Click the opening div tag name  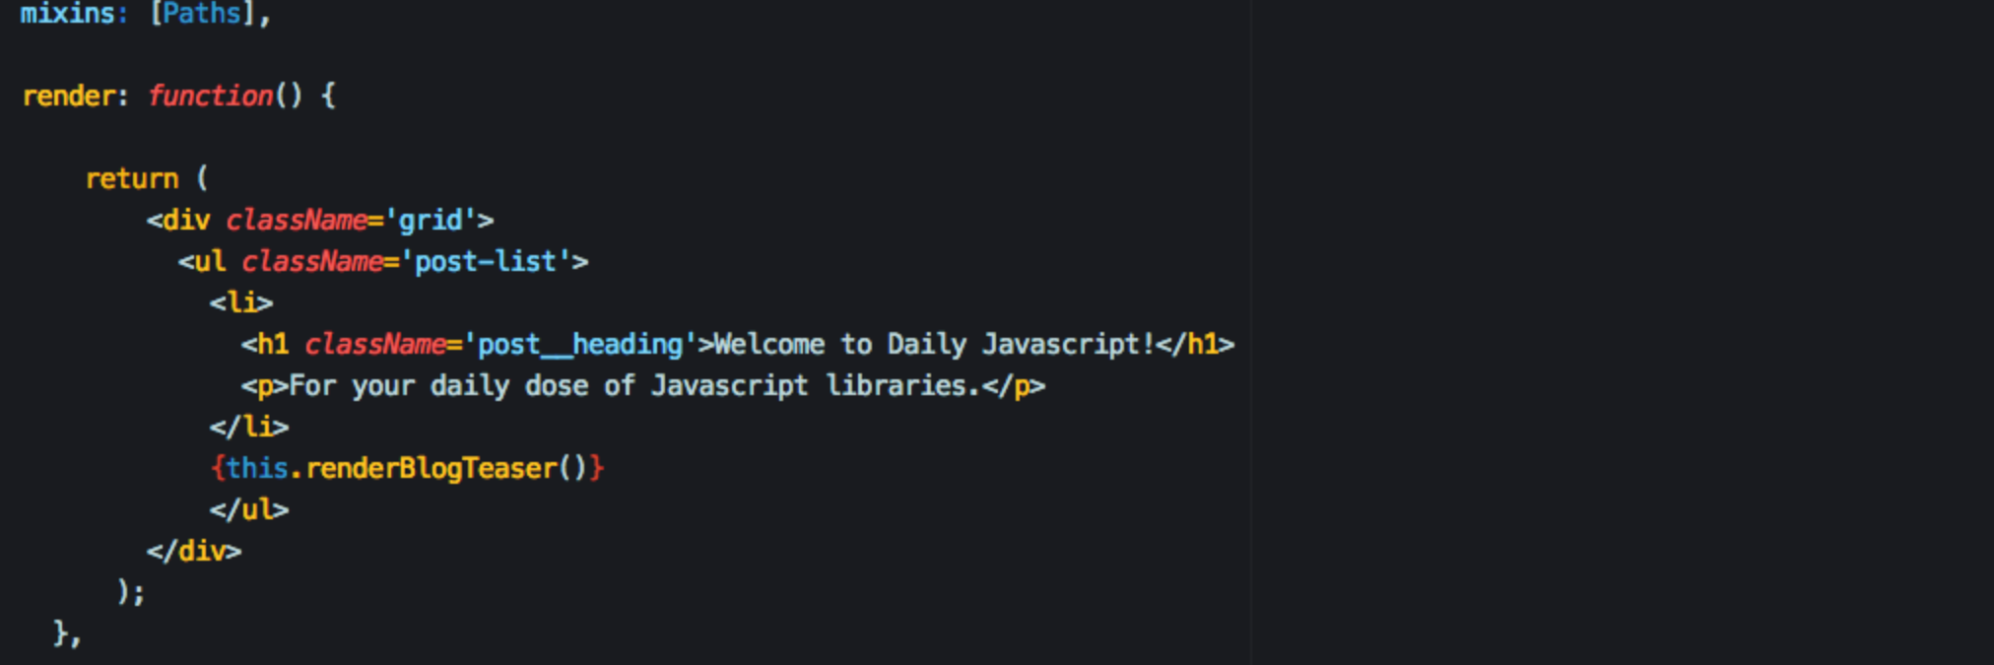click(x=186, y=220)
